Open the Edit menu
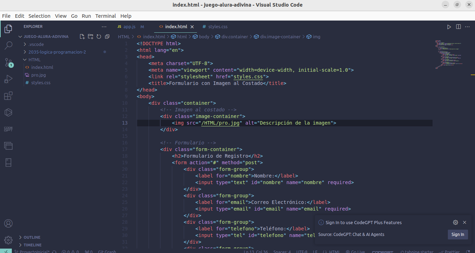 point(20,16)
